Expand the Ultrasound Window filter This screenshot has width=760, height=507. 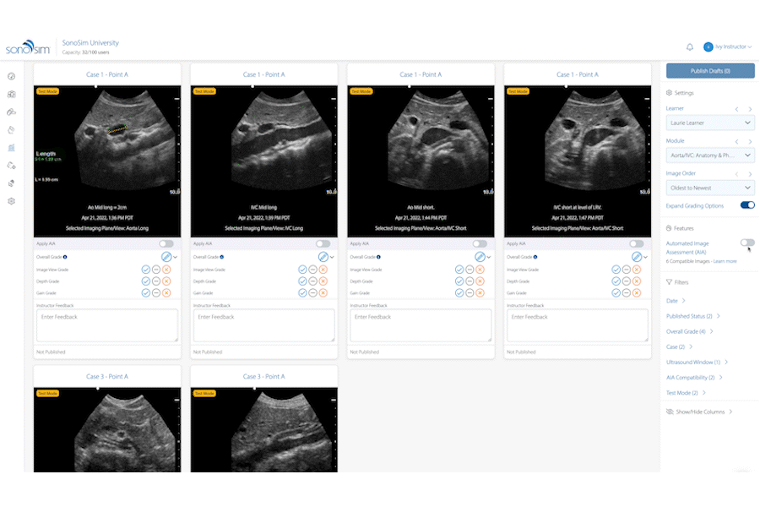(697, 362)
